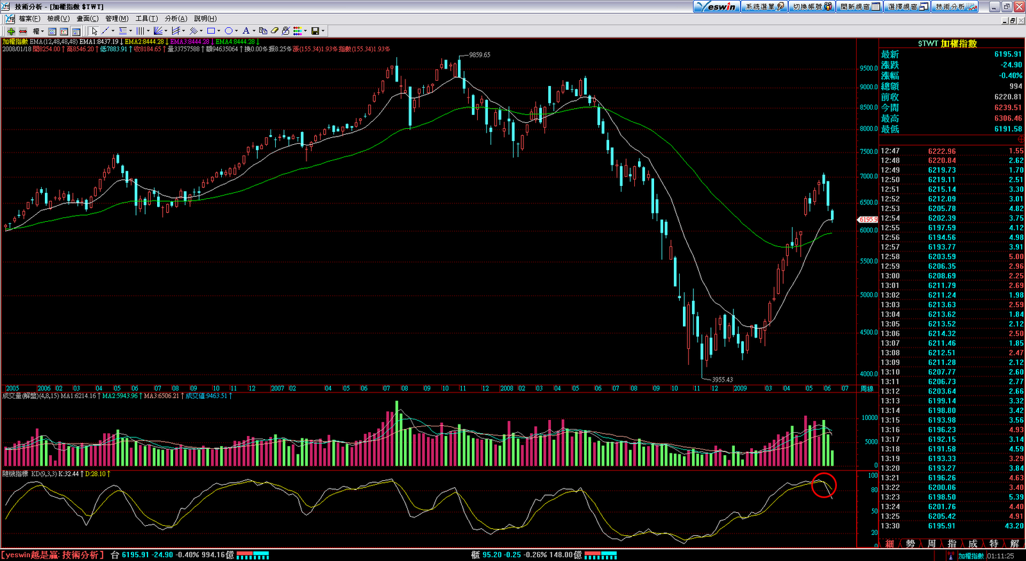Click the 12:47 tick row
The height and width of the screenshot is (561, 1026).
(952, 151)
